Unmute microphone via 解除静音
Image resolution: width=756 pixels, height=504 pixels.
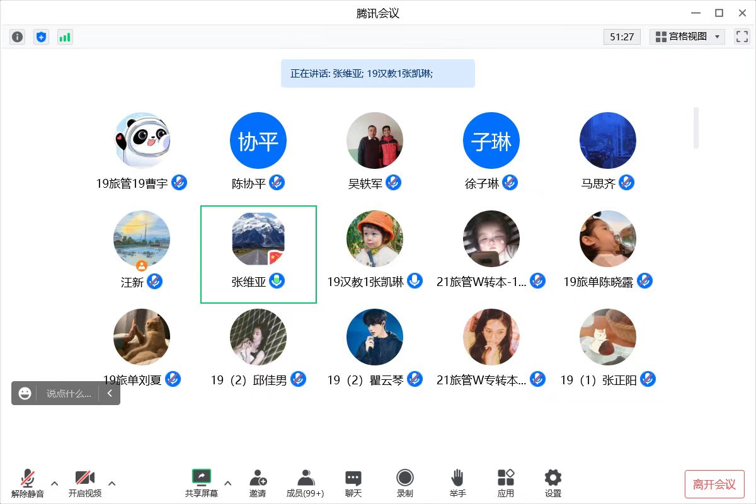(x=28, y=483)
